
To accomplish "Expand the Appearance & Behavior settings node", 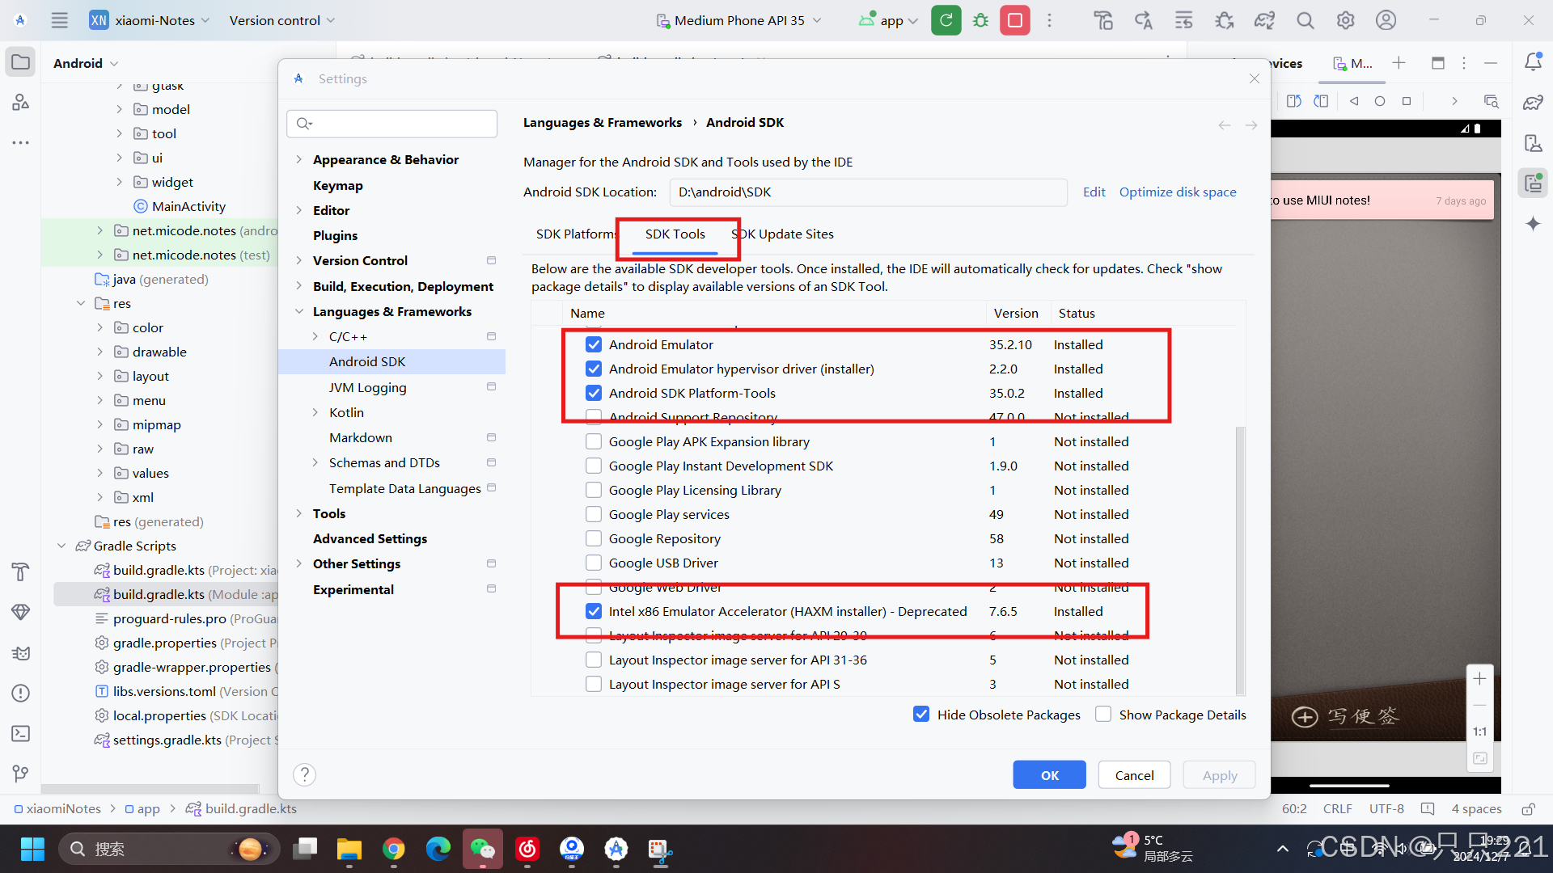I will point(299,159).
